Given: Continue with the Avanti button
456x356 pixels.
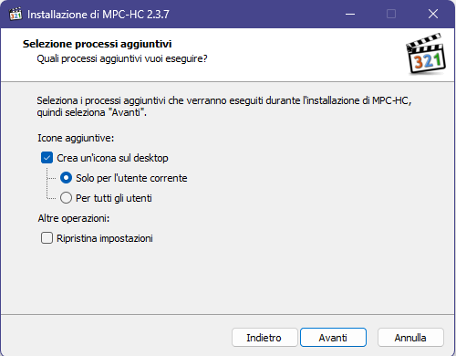Looking at the screenshot, I should point(333,338).
